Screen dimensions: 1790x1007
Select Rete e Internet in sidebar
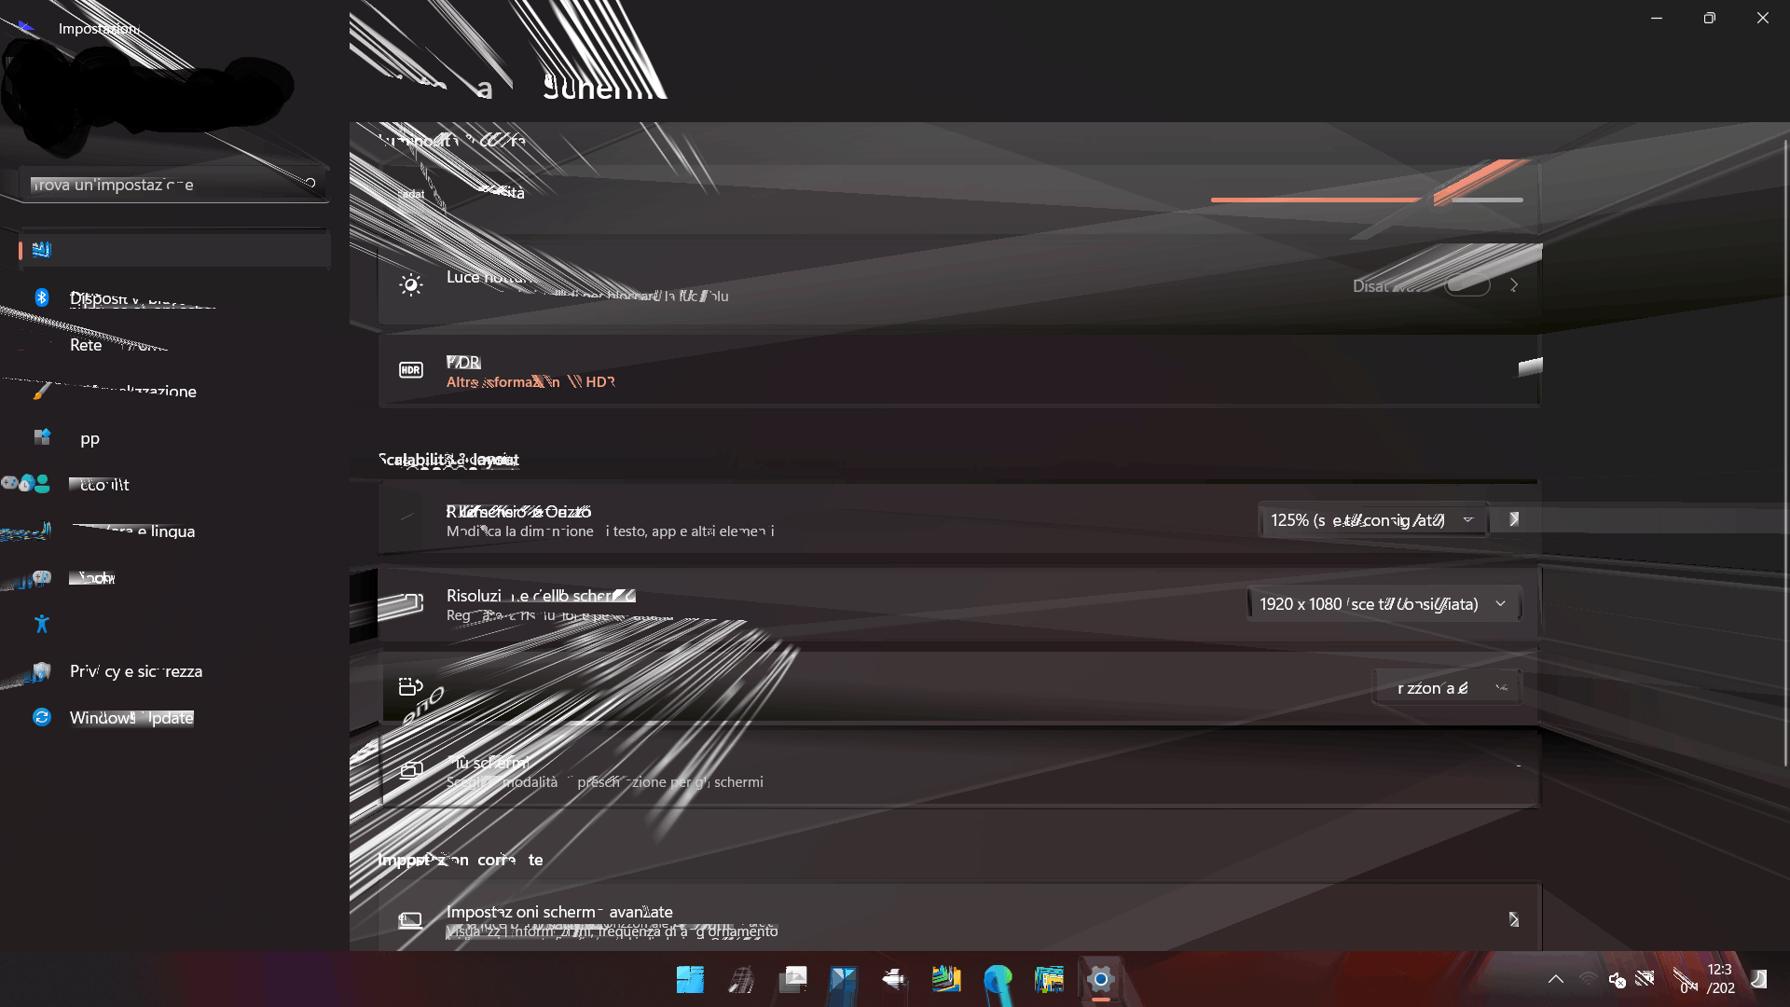tap(112, 345)
